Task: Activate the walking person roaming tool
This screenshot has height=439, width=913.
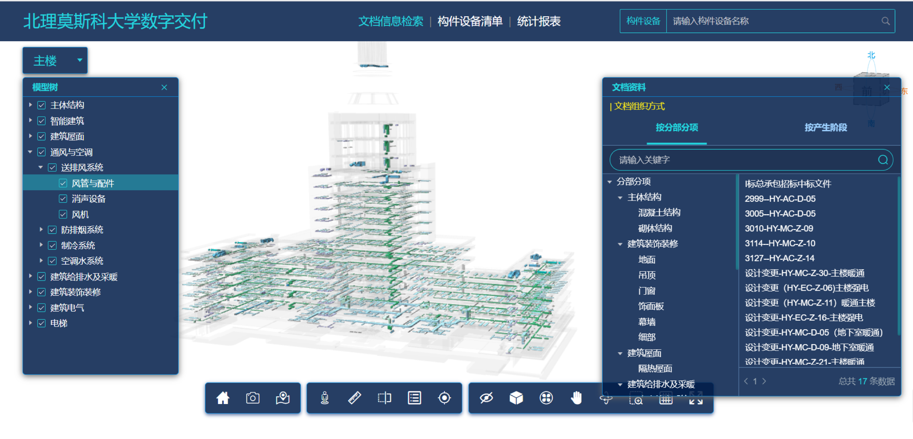Action: click(325, 398)
